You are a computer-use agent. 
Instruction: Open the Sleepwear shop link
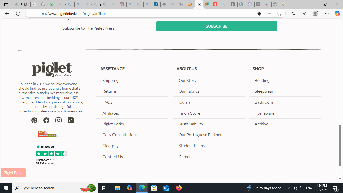tap(264, 91)
